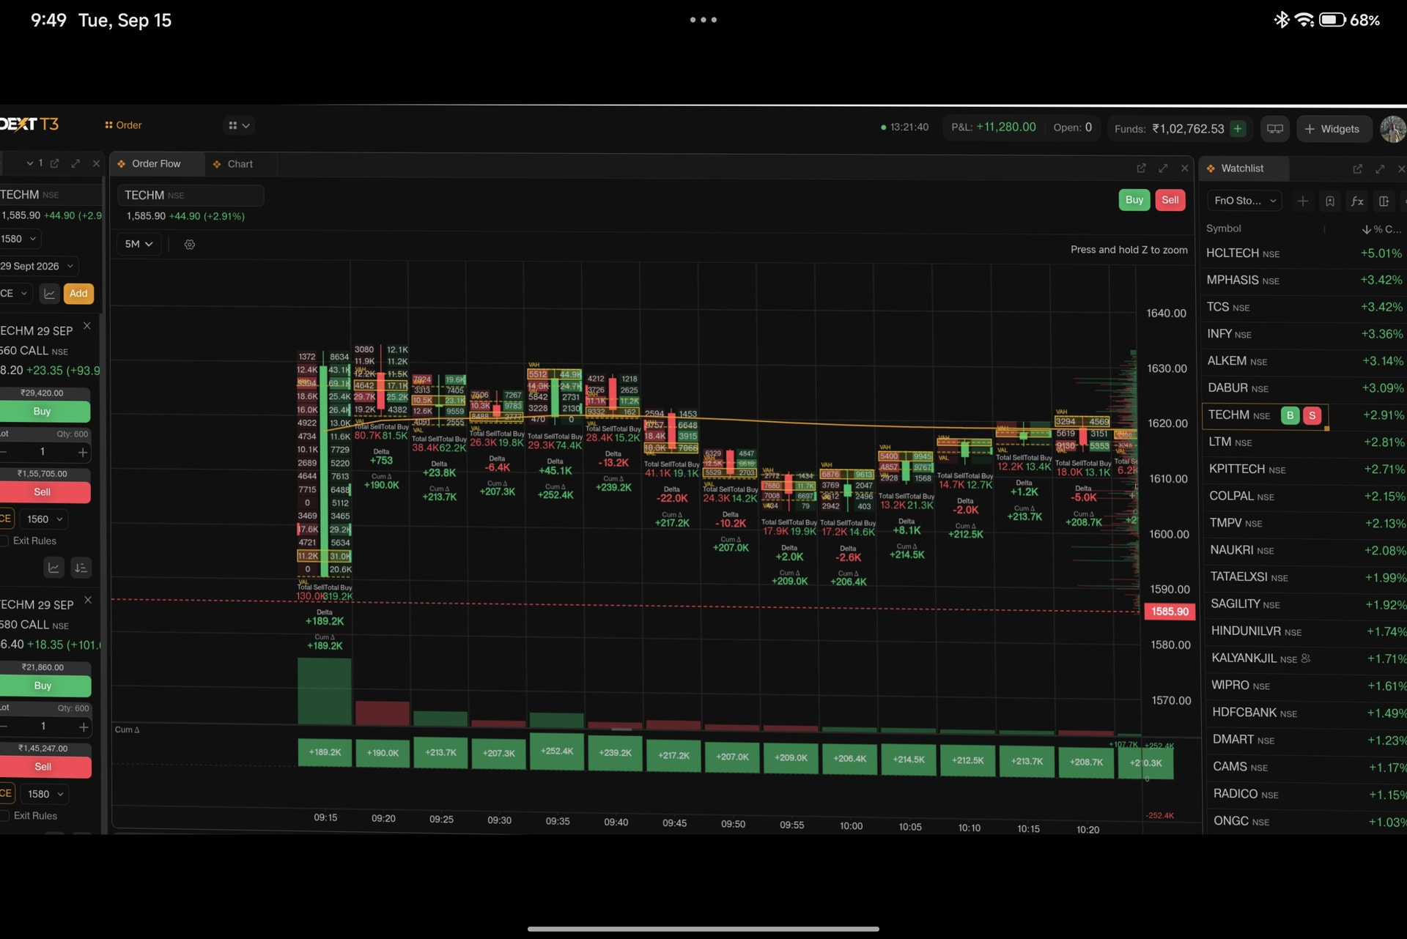Click the TECHM symbol search field in Order Flow
Image resolution: width=1407 pixels, height=939 pixels.
click(x=191, y=196)
